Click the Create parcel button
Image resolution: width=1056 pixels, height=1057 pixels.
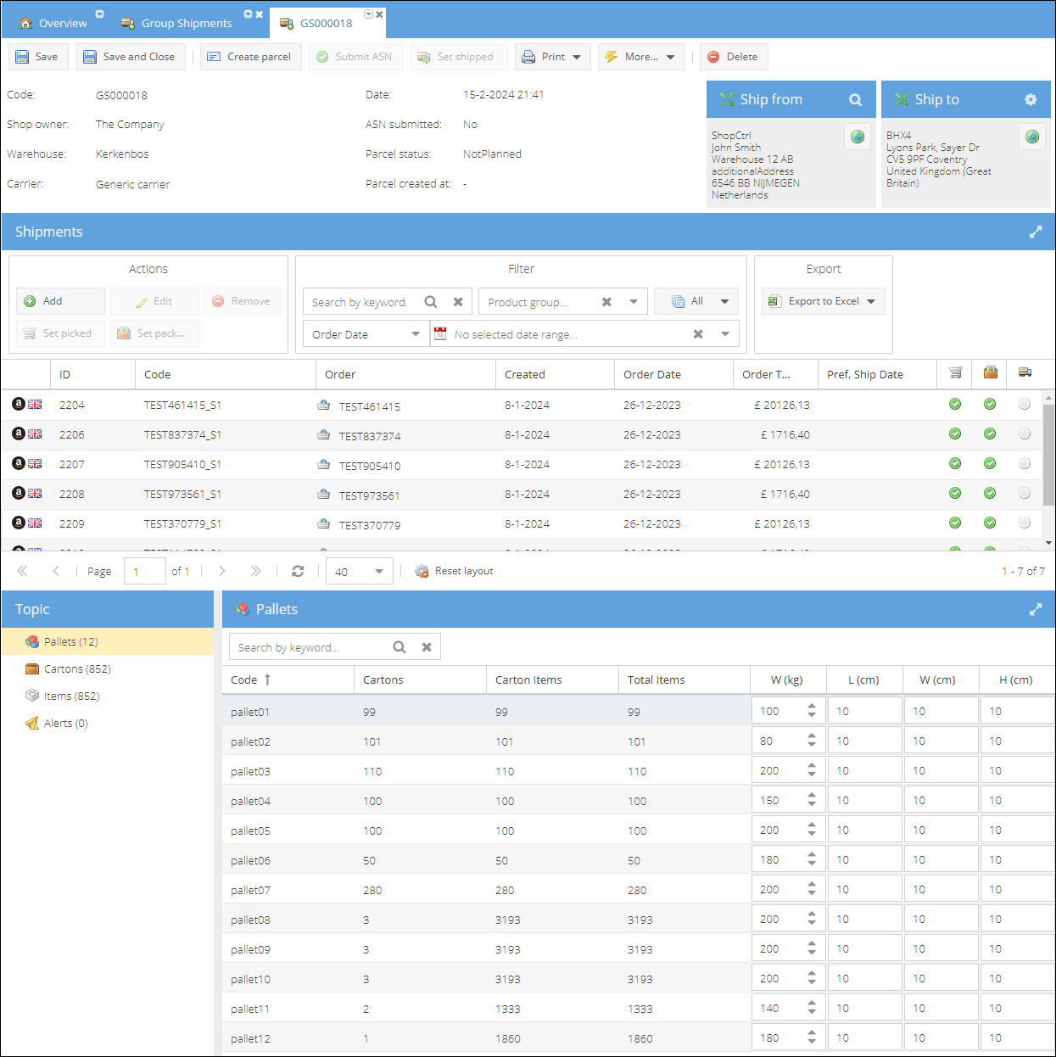coord(250,57)
